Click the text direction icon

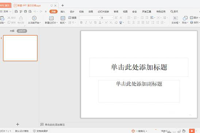[152, 17]
